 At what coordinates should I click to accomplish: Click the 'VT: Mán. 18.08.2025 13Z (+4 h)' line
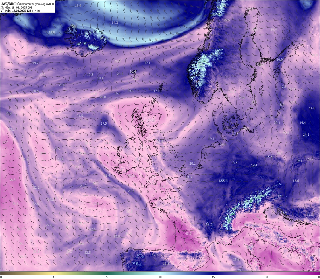coord(20,11)
